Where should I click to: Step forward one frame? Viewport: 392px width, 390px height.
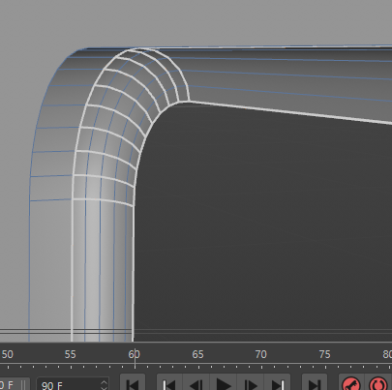251,383
